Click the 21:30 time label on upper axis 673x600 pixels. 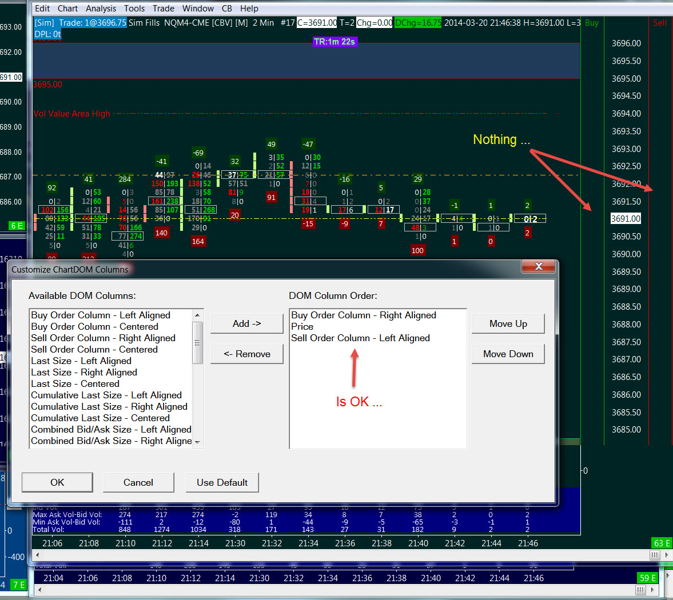tap(235, 543)
